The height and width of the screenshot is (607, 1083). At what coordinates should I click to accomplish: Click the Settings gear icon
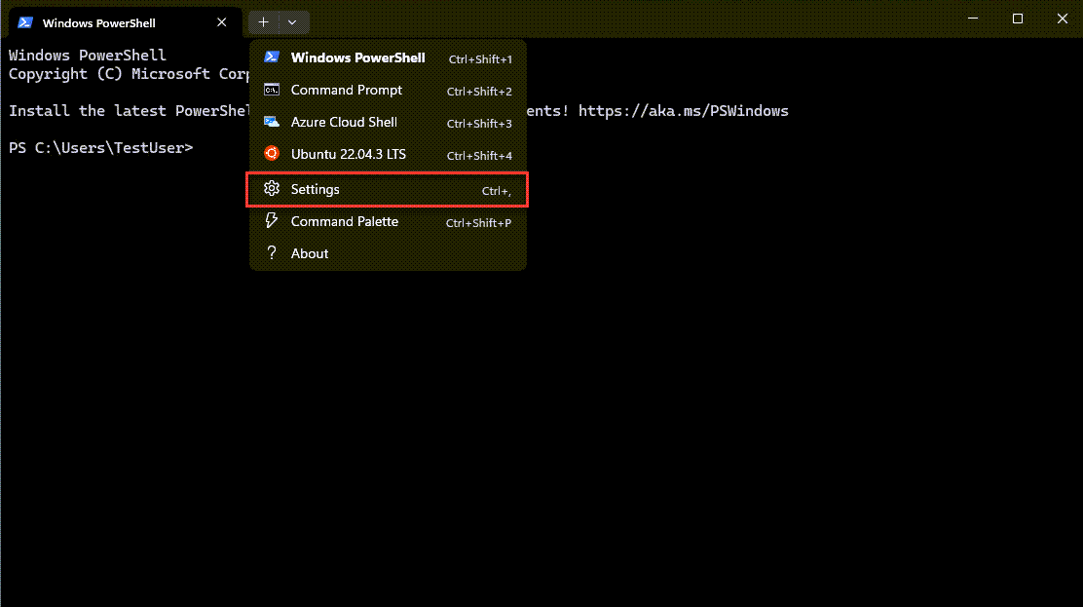click(272, 188)
